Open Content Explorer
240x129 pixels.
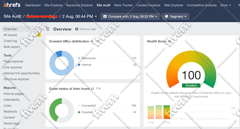[148, 5]
